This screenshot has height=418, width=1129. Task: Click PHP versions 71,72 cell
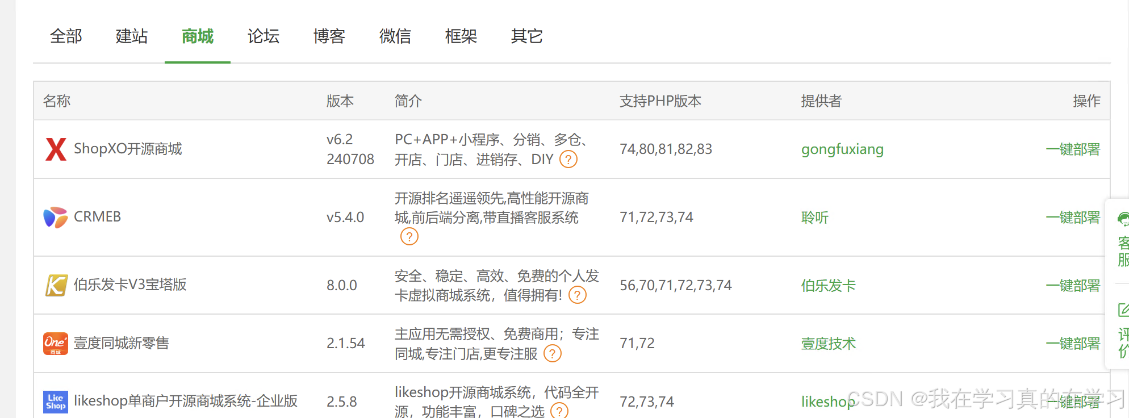pyautogui.click(x=637, y=344)
